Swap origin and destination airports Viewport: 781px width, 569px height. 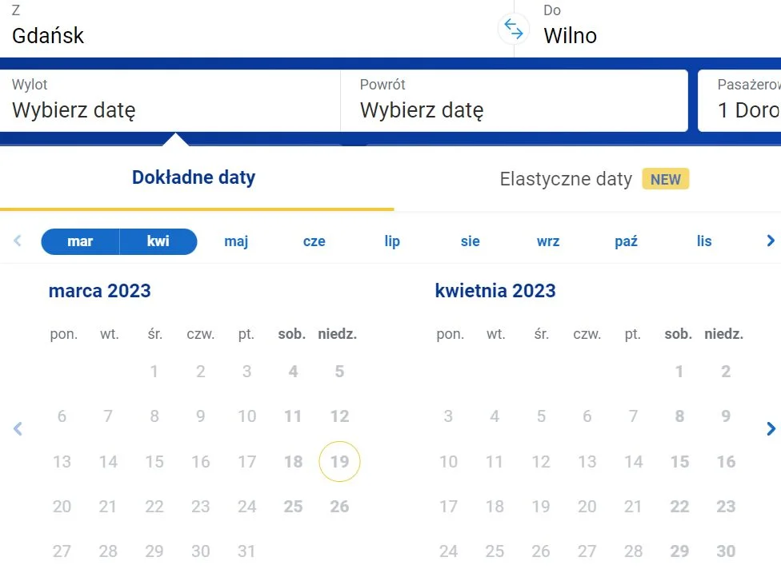point(514,28)
